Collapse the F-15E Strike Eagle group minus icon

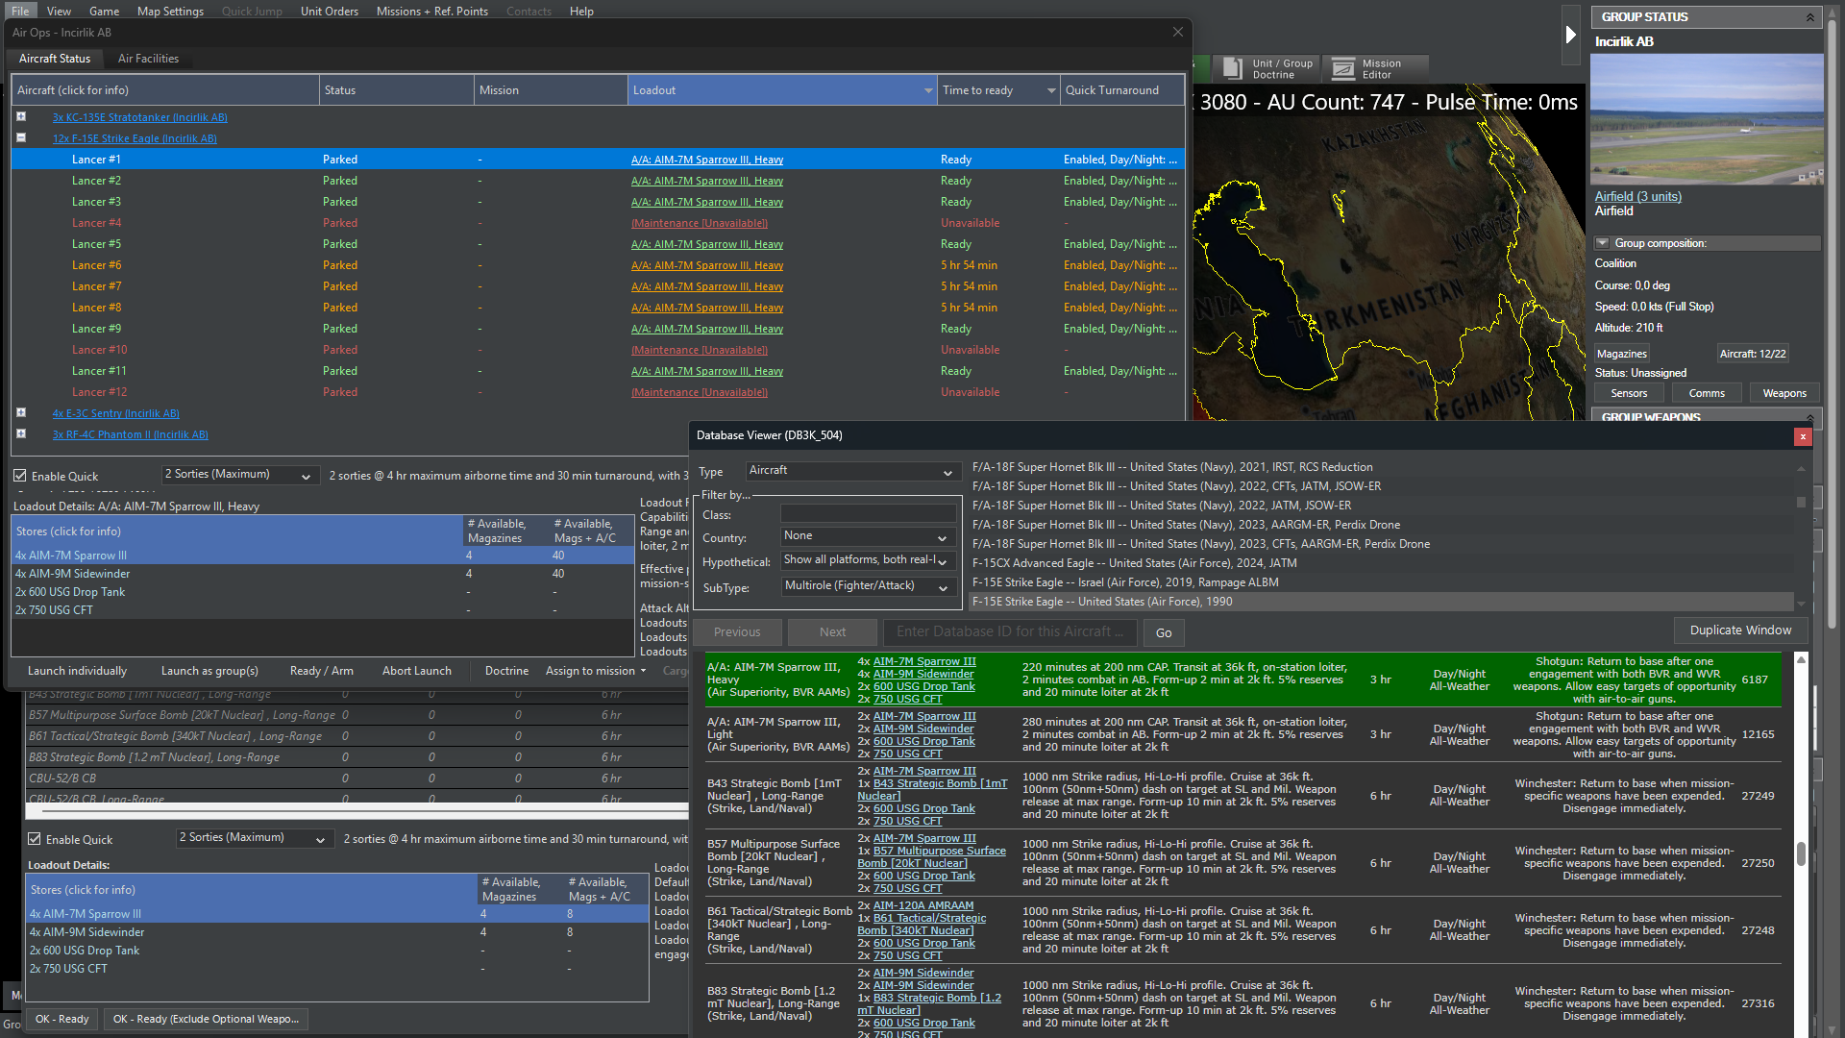coord(21,137)
